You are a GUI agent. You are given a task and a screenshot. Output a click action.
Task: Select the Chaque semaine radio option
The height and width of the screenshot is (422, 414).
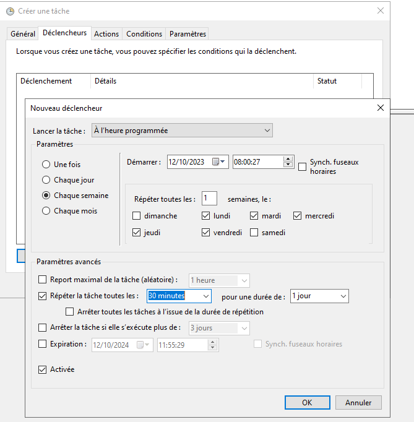pyautogui.click(x=46, y=196)
